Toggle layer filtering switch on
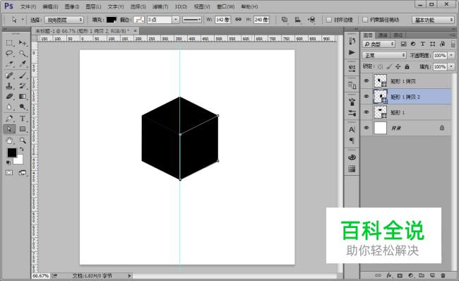 tap(453, 44)
